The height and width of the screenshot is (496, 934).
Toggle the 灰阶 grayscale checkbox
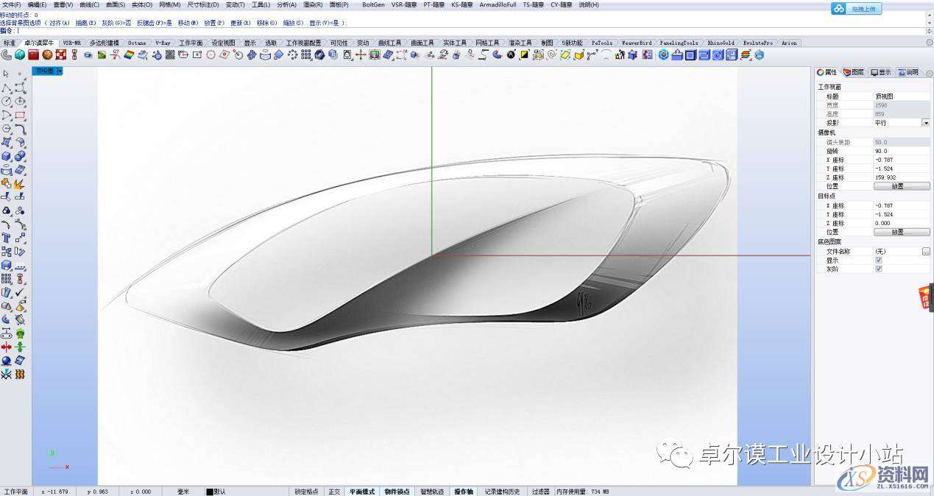click(878, 269)
